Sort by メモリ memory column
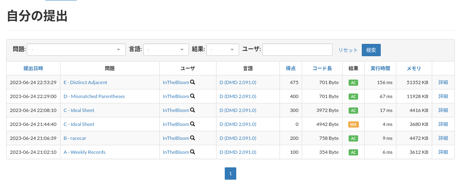Image resolution: width=461 pixels, height=185 pixels. point(414,69)
